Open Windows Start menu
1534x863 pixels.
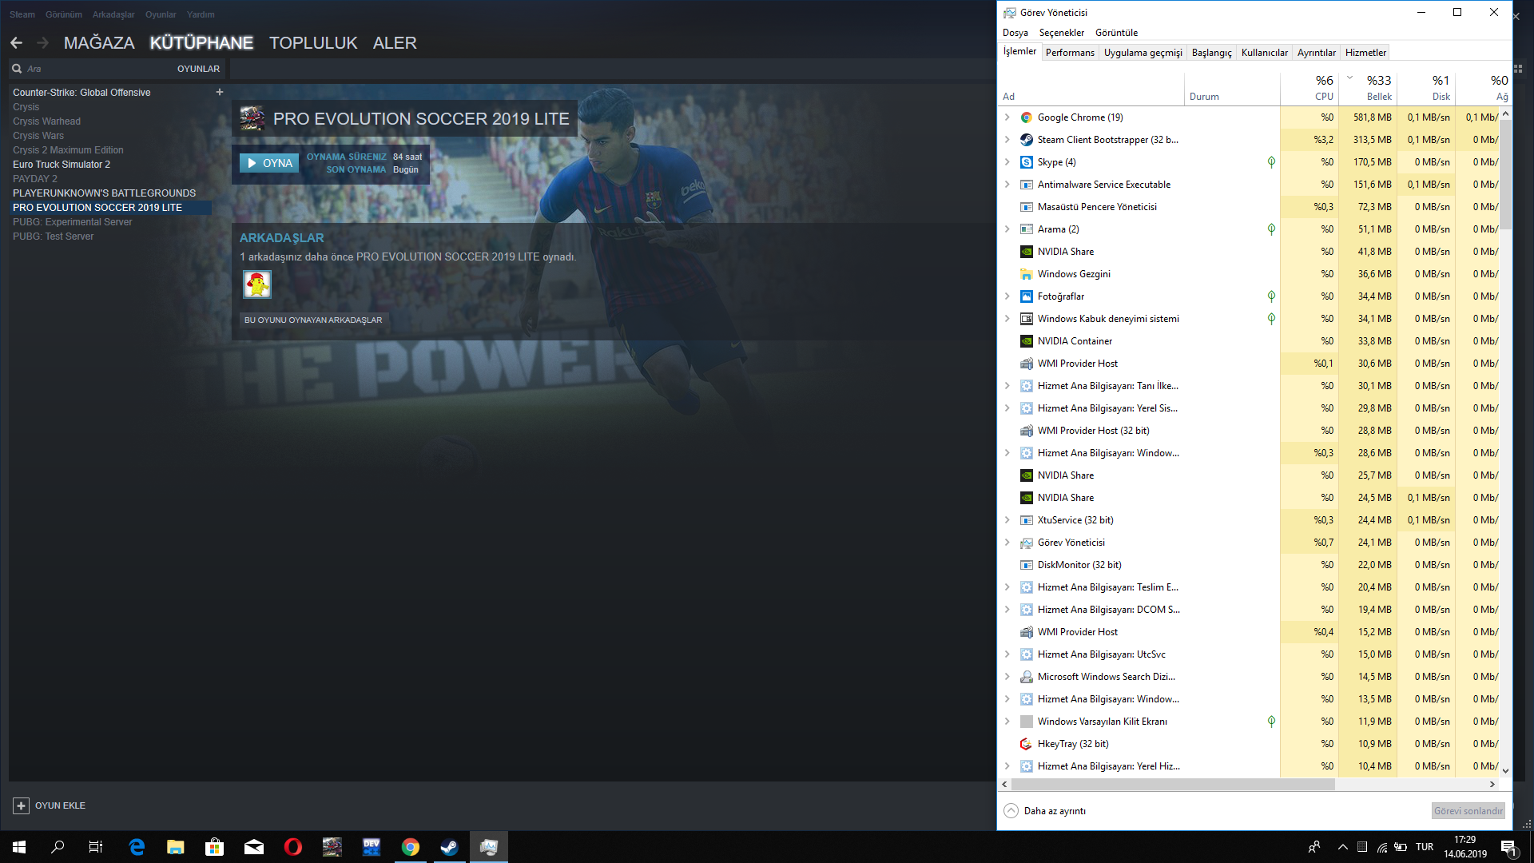(x=19, y=847)
